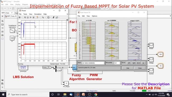
Task: Click the up move button in Rule Viewer
Action: click(143, 63)
